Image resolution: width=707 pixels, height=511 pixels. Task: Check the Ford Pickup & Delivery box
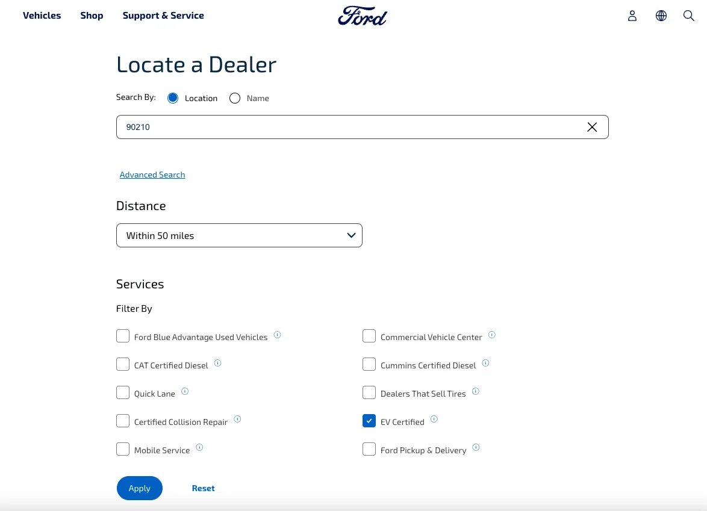369,449
